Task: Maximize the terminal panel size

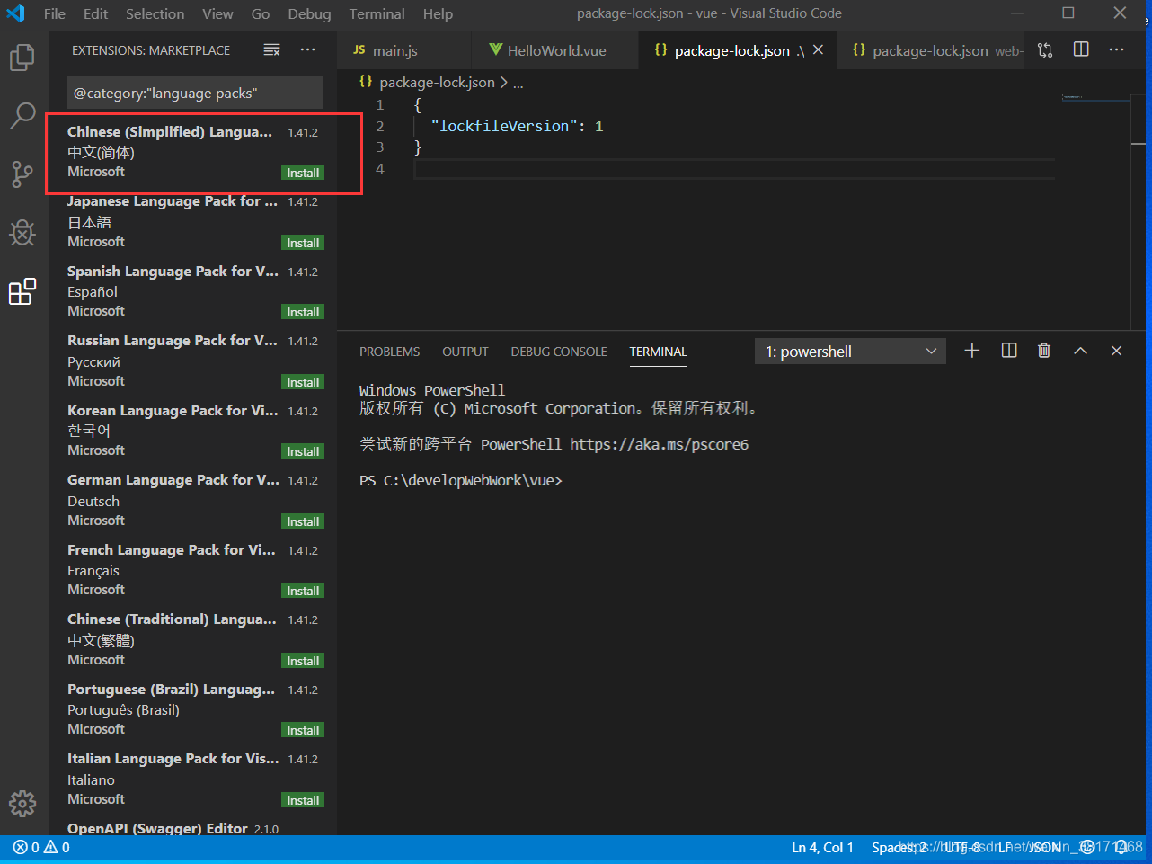Action: coord(1081,351)
